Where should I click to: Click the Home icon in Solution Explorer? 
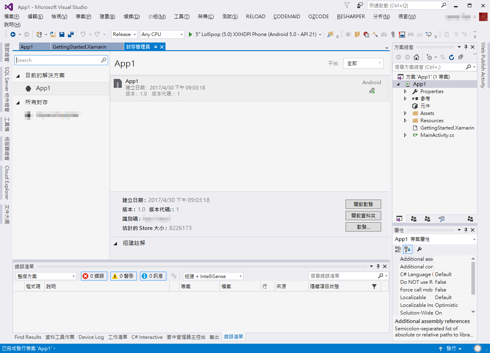click(416, 57)
